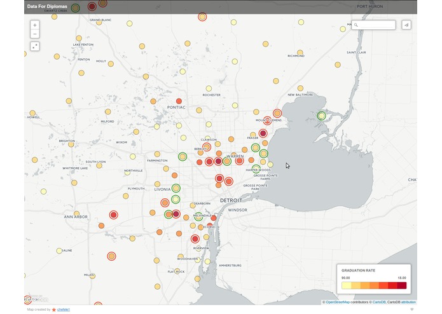Select red-ringed marker east of Ann Arbor

pos(114,215)
